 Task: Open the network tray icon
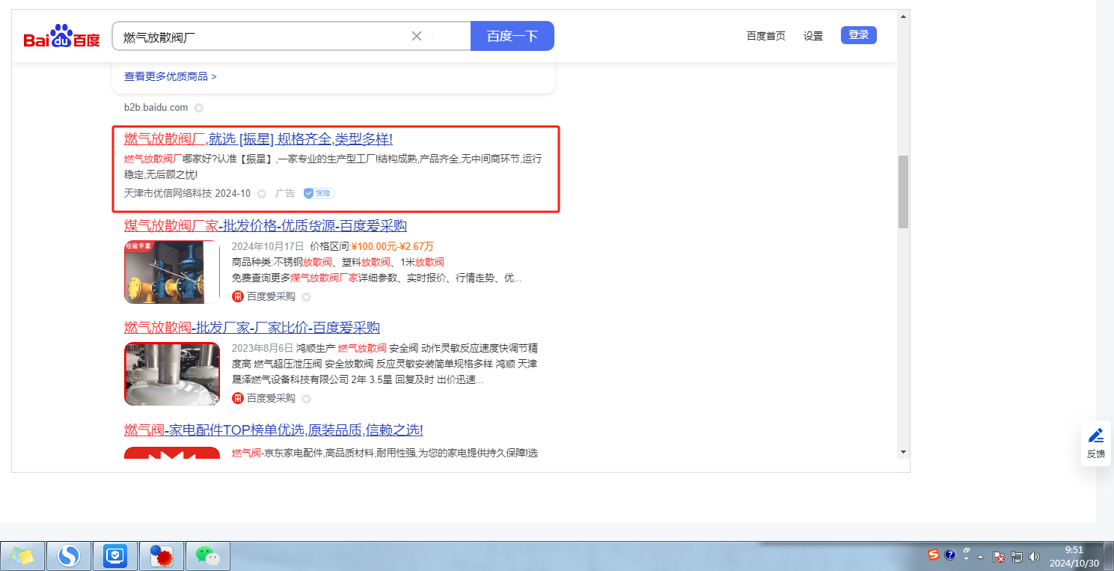[1017, 557]
